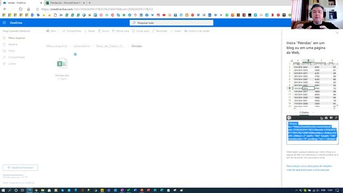This screenshot has width=343, height=193.
Task: Go to Meus arquivos breadcrumb
Action: pyautogui.click(x=57, y=46)
